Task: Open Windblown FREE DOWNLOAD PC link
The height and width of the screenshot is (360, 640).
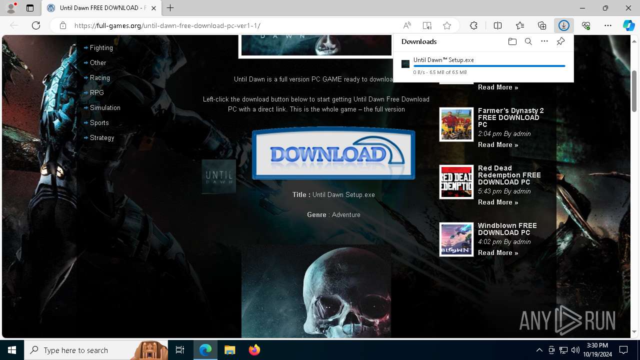Action: point(507,229)
